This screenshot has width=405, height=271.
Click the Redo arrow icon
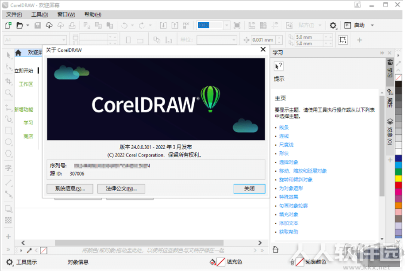[142, 25]
